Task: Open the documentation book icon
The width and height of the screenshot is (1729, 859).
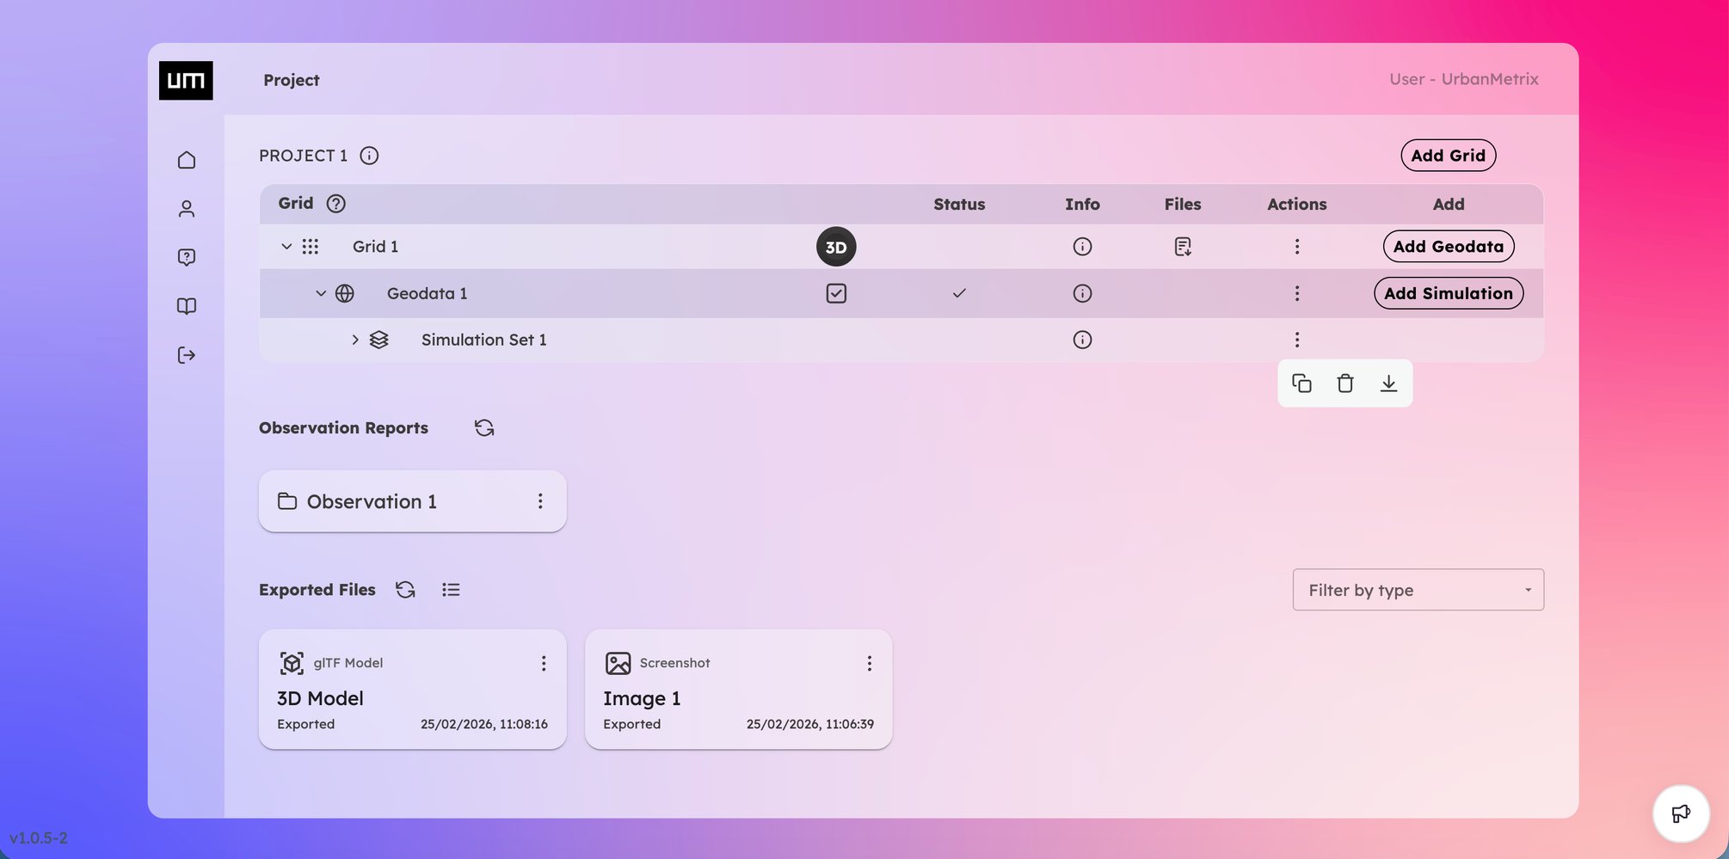Action: point(187,306)
